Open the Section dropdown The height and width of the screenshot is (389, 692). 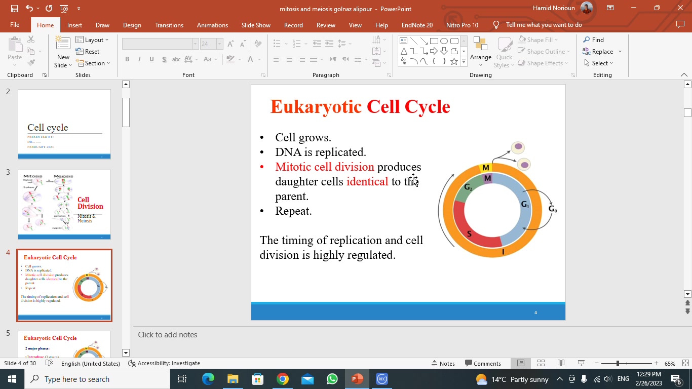(x=93, y=63)
